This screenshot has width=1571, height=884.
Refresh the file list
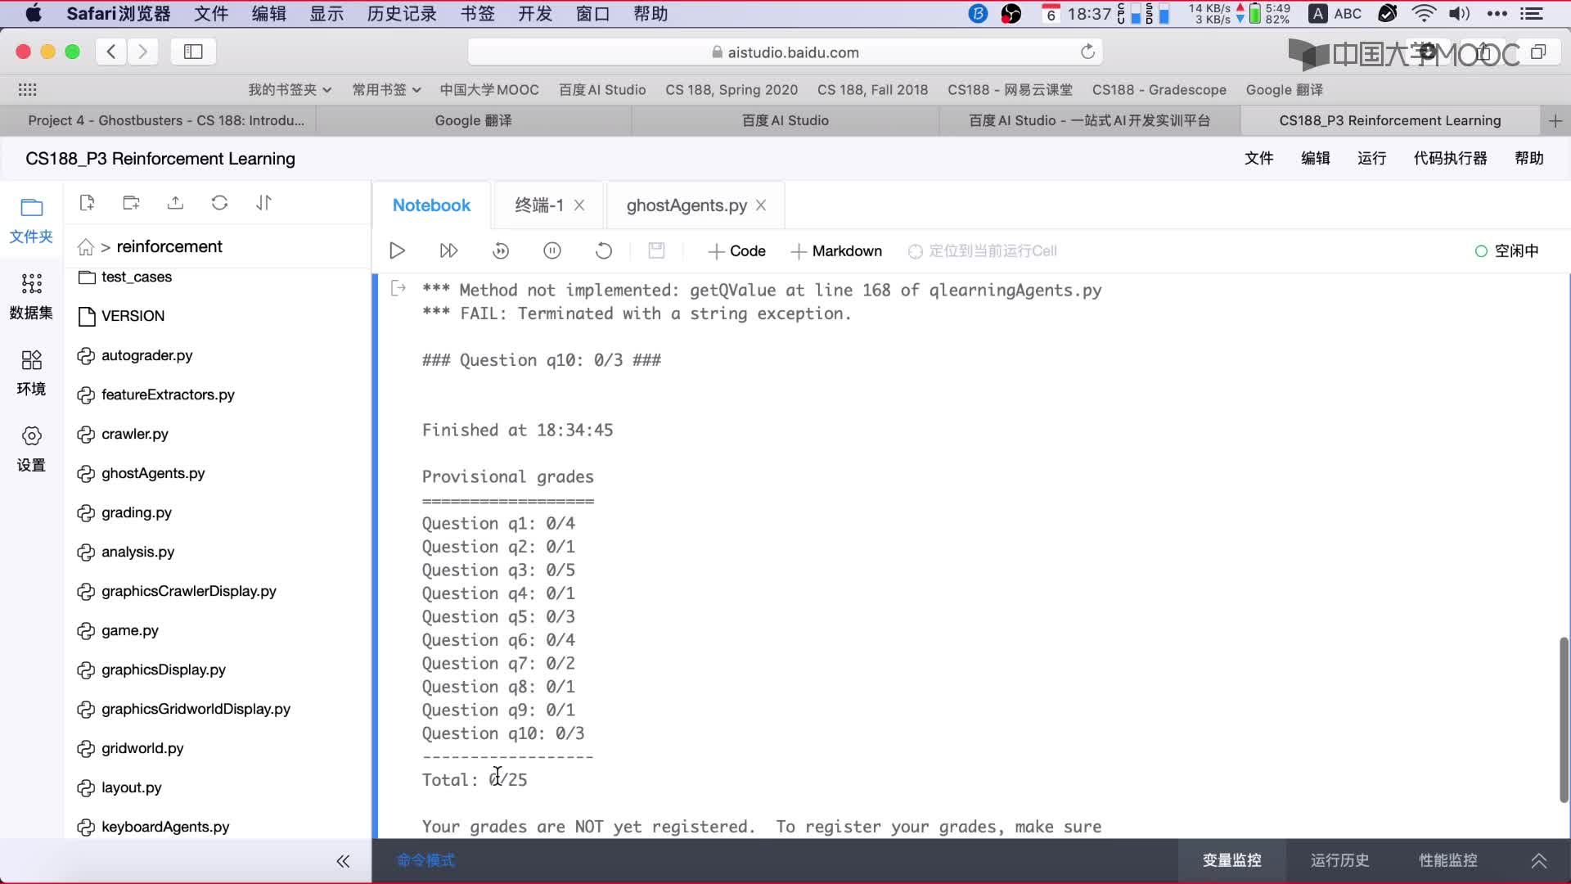click(x=219, y=202)
